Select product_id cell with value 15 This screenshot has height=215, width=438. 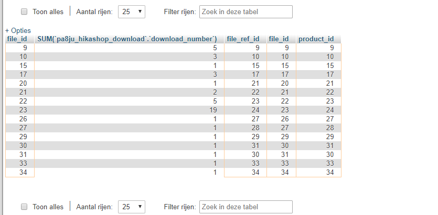(x=319, y=65)
